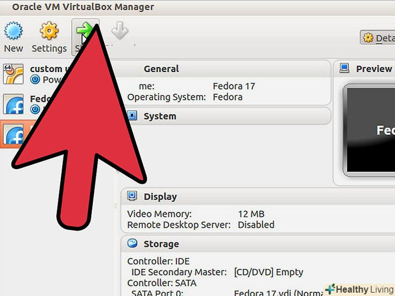
Task: Click the splitter handle between VM list and details
Action: [x=116, y=206]
